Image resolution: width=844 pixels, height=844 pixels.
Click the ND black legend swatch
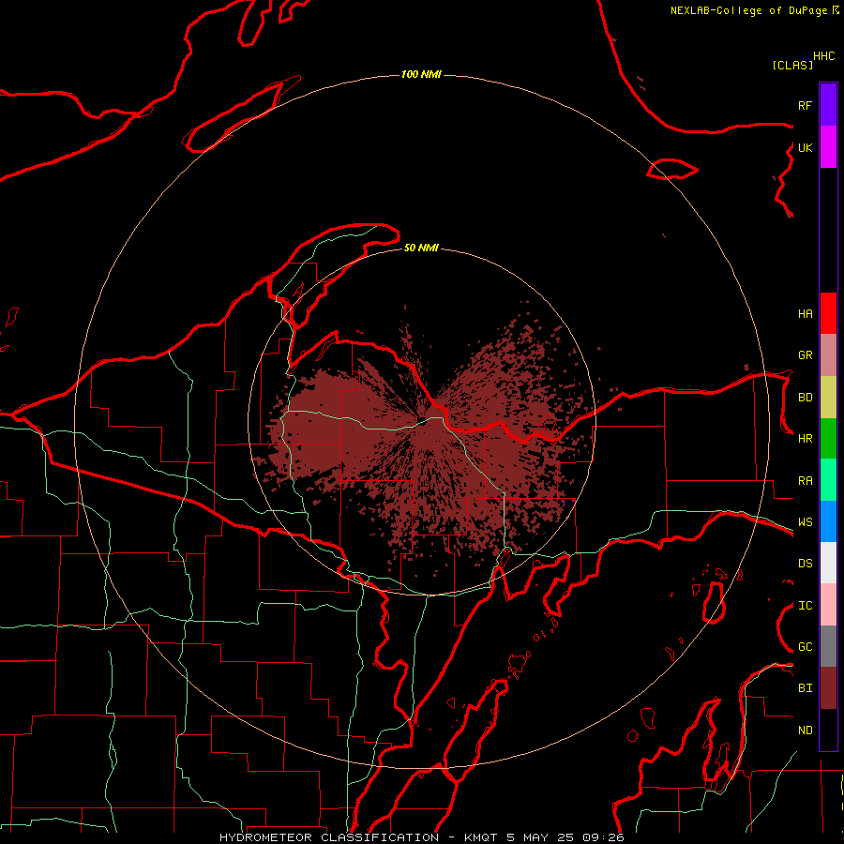pos(828,730)
